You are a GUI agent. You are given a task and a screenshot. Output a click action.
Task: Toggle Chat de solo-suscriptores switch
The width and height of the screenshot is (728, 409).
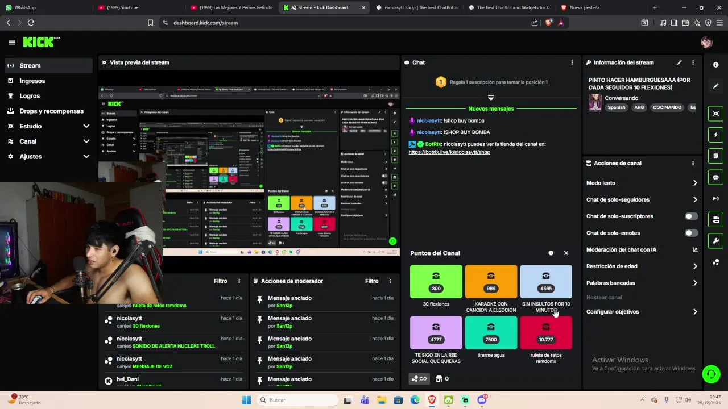tap(692, 216)
